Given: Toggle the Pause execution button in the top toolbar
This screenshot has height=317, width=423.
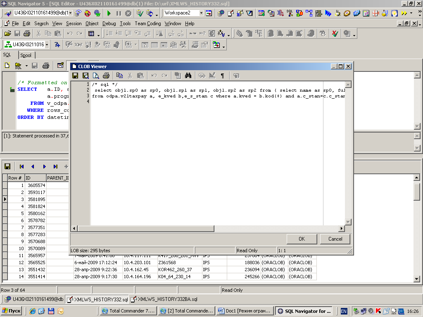Looking at the screenshot, I should click(x=119, y=13).
